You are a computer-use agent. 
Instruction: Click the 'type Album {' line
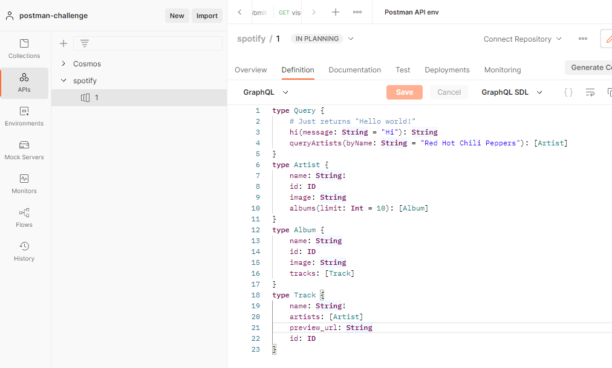[x=298, y=230]
